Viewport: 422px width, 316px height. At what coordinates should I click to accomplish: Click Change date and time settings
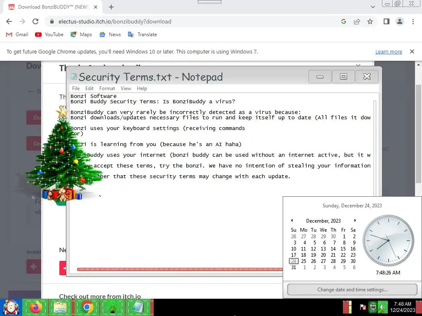point(352,290)
